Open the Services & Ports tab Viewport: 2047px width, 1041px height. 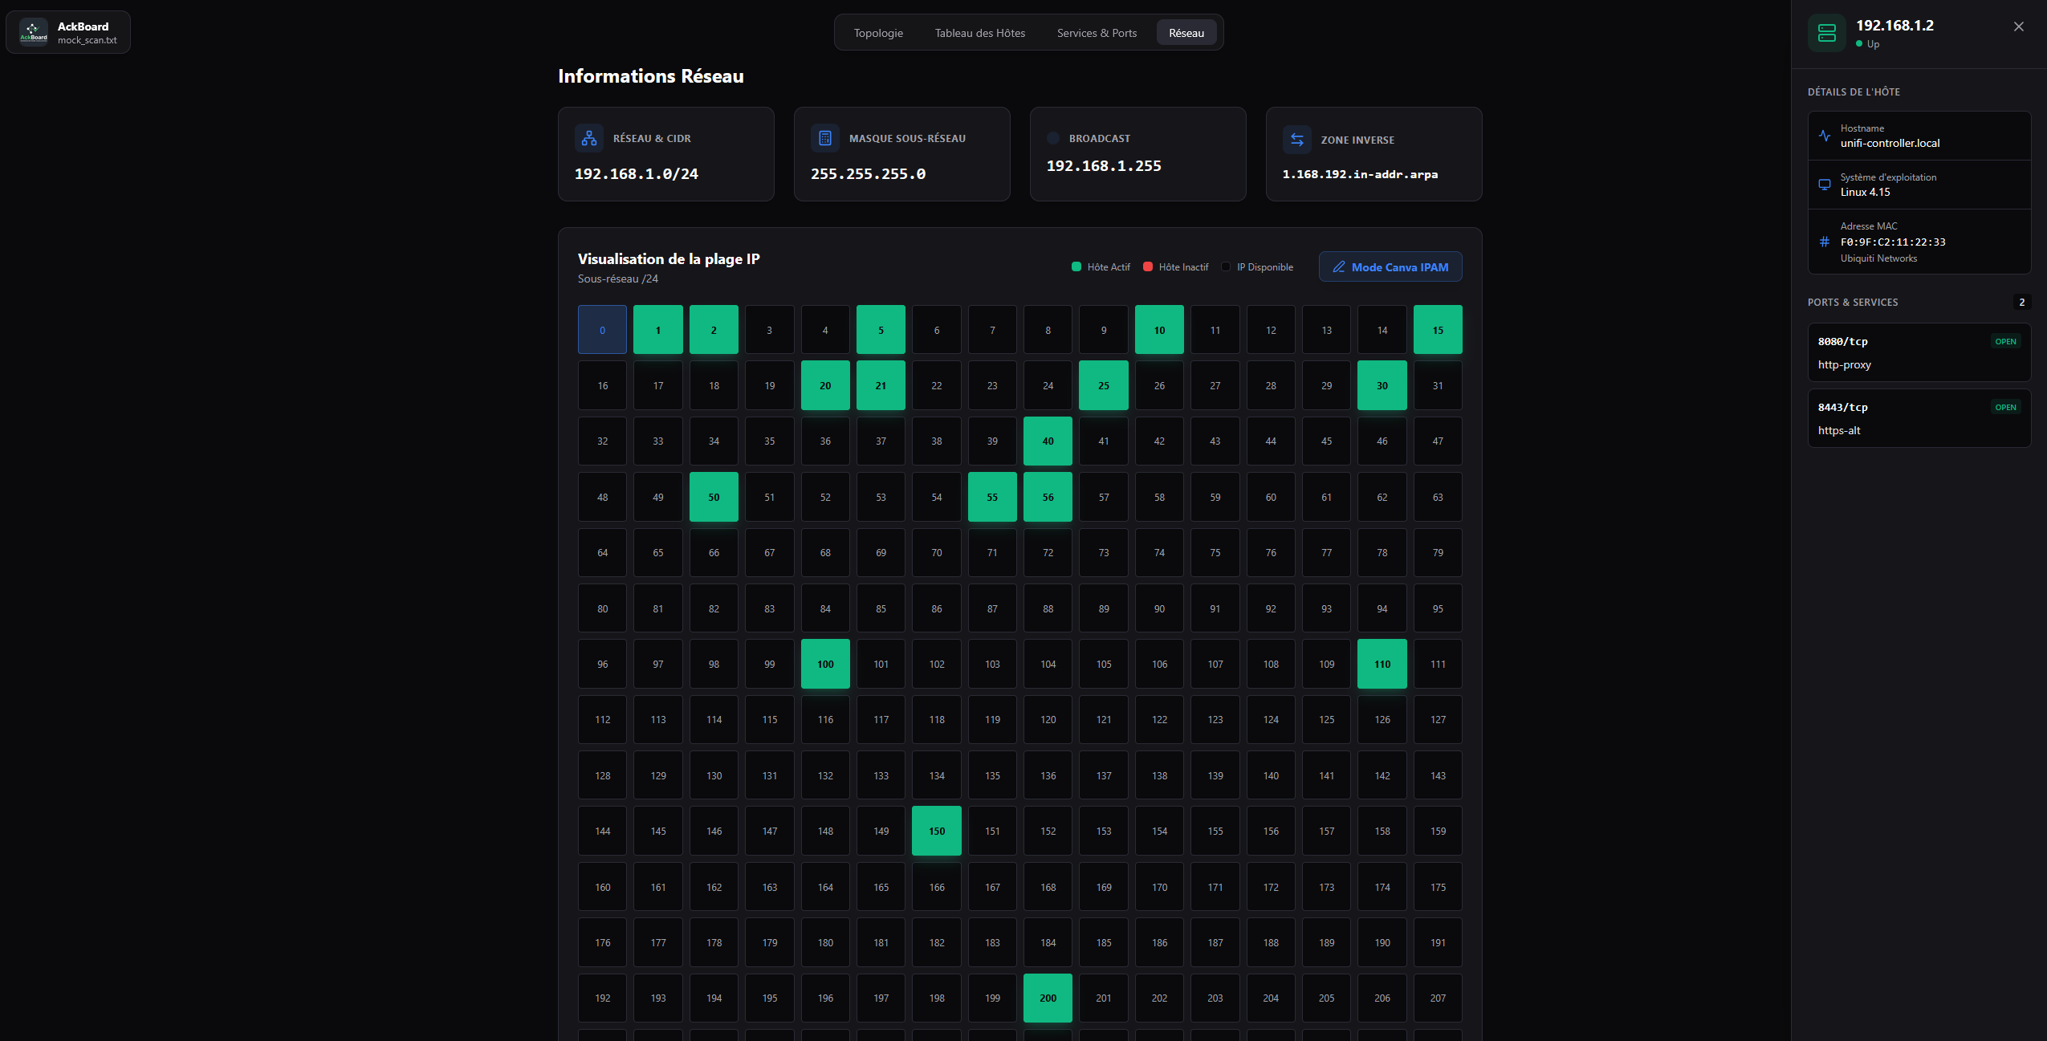click(1097, 33)
